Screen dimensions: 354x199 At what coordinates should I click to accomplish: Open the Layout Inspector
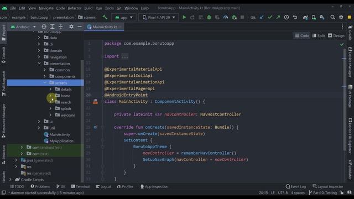click(328, 187)
